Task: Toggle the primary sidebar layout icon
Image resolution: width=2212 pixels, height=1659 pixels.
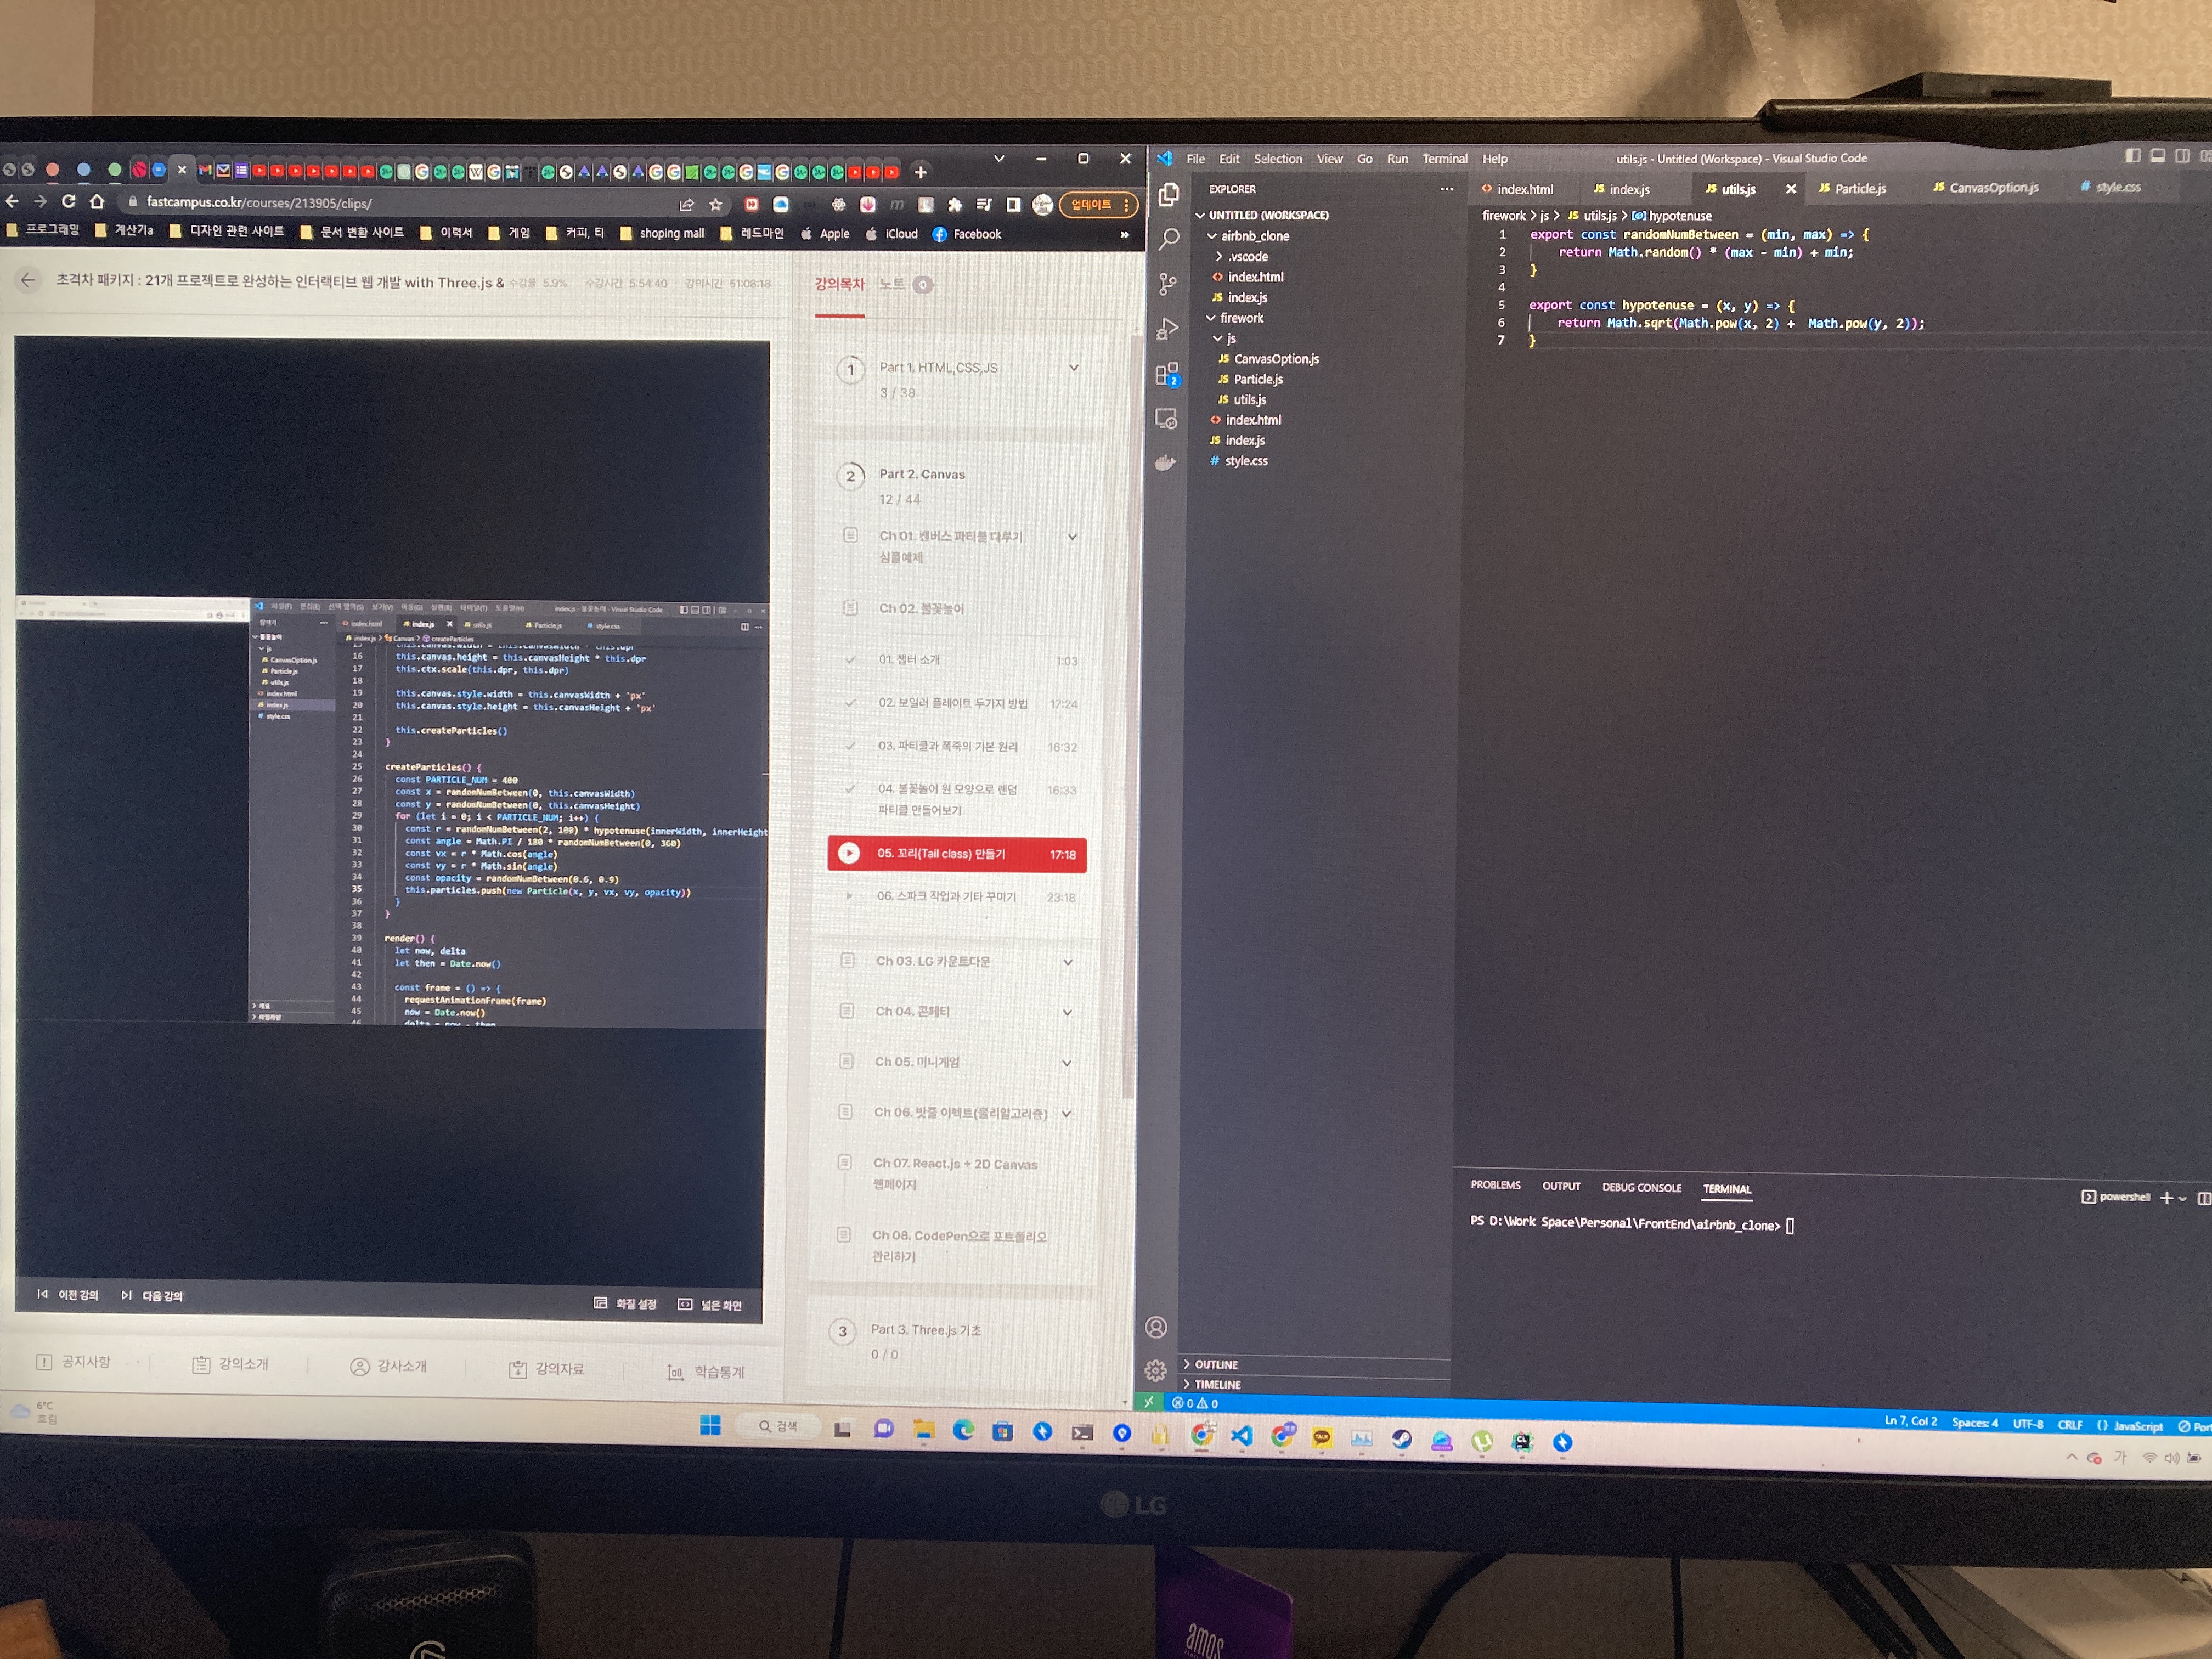Action: pyautogui.click(x=2133, y=156)
